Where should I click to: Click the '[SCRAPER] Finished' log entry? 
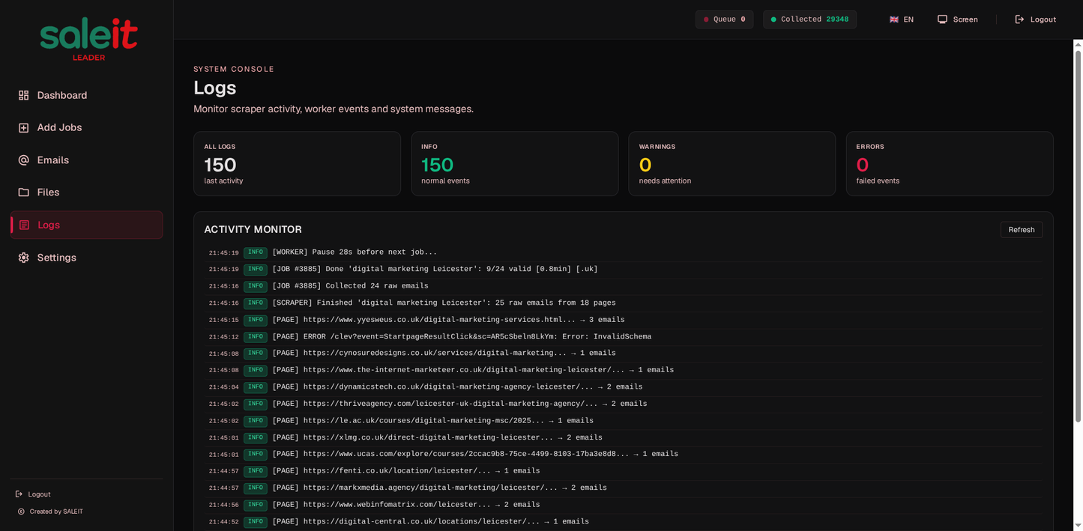point(624,303)
